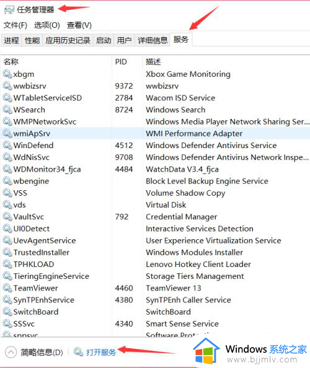Click the Xbox Game Monitoring description

pos(188,74)
